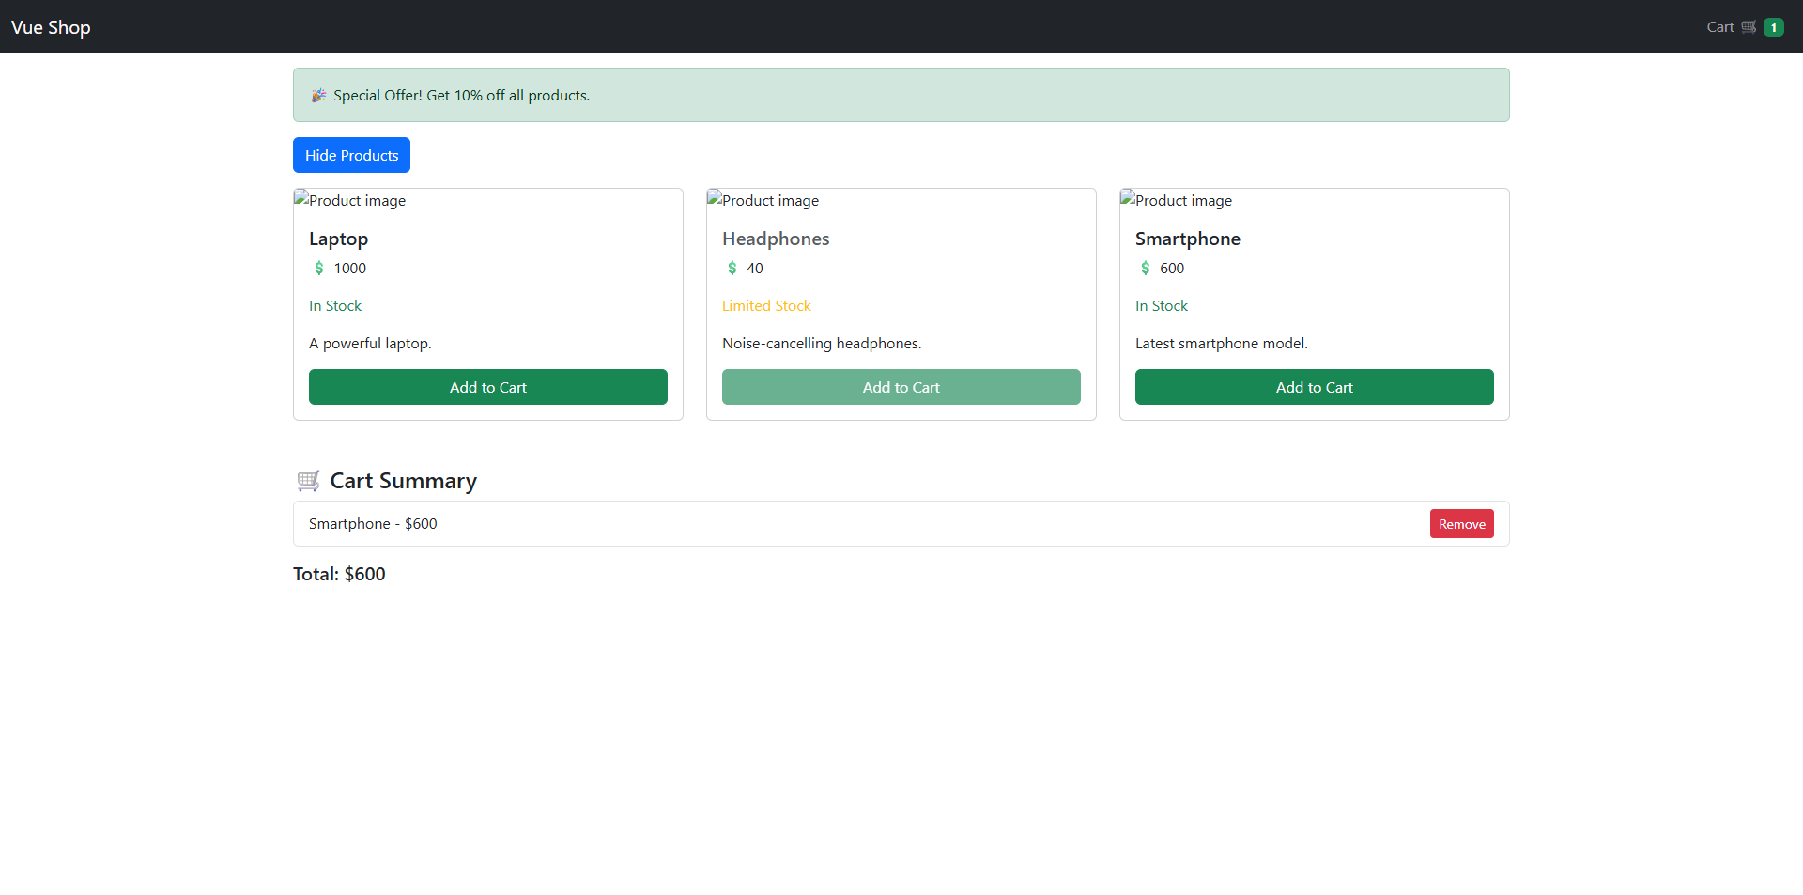
Task: Add the Headphones to cart
Action: pyautogui.click(x=901, y=387)
